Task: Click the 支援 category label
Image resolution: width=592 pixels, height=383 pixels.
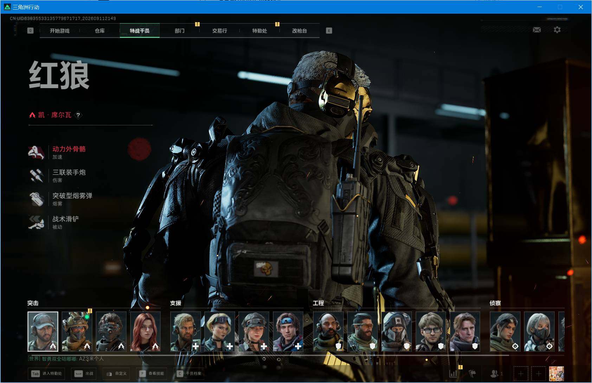Action: point(176,303)
